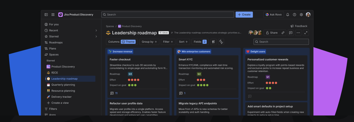Collapse the sidebar with the panel icon
The image size is (354, 122).
click(x=46, y=15)
